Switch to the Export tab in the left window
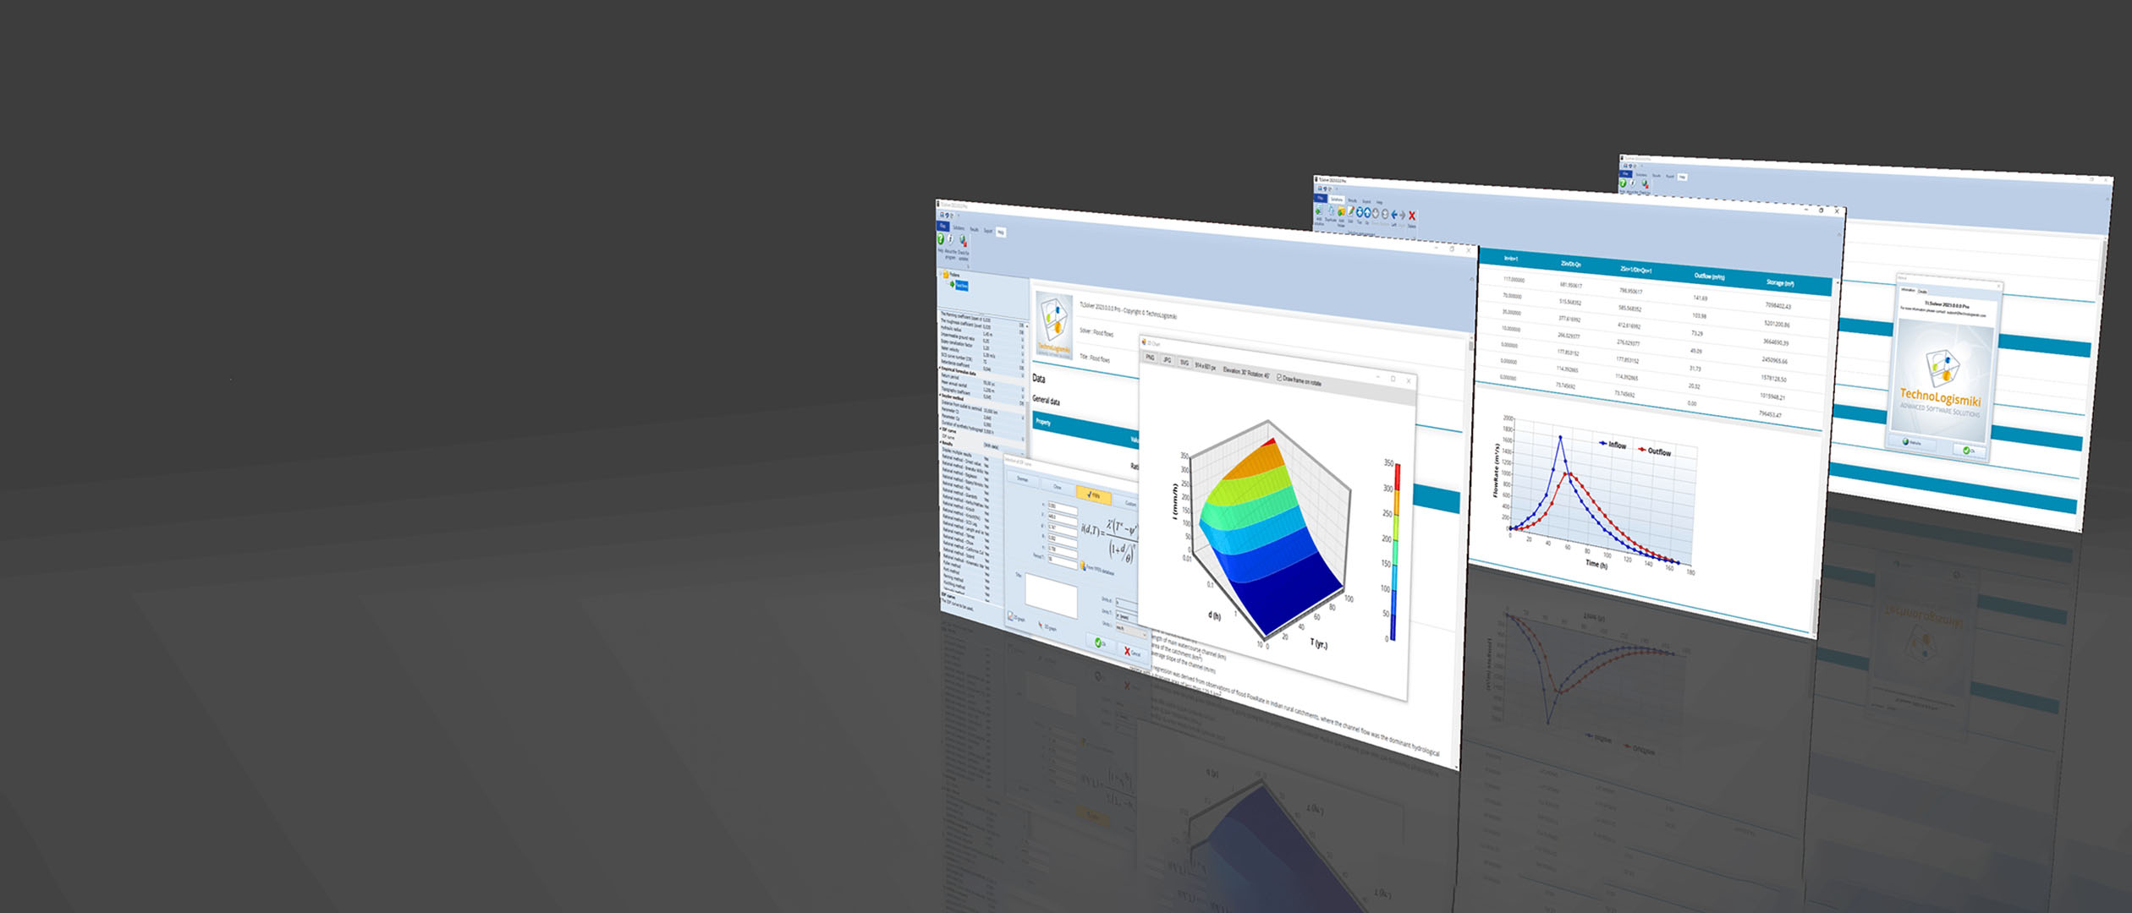Viewport: 2132px width, 913px height. pos(987,230)
